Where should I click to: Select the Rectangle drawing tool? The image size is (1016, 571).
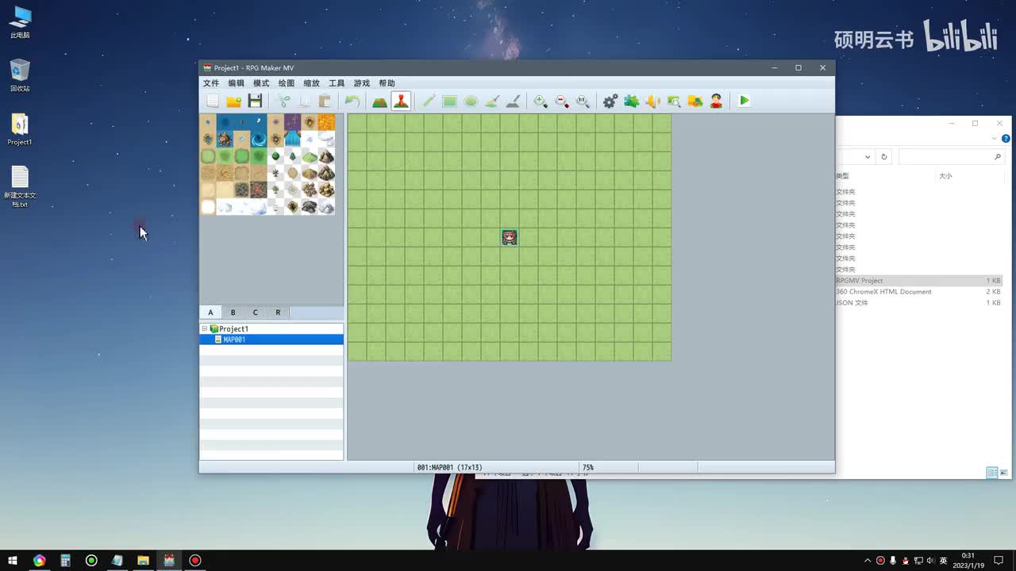click(x=450, y=101)
